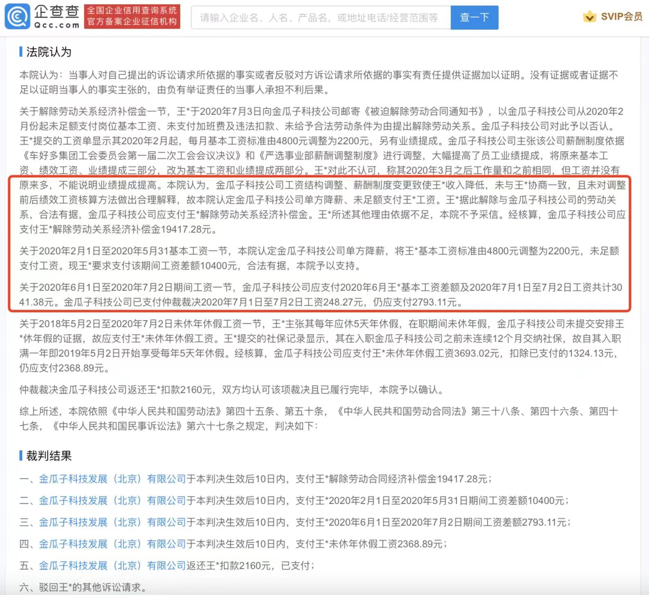This screenshot has height=595, width=649.
Task: Click the text 工资差额10400元 in item 二
Action: pyautogui.click(x=526, y=500)
